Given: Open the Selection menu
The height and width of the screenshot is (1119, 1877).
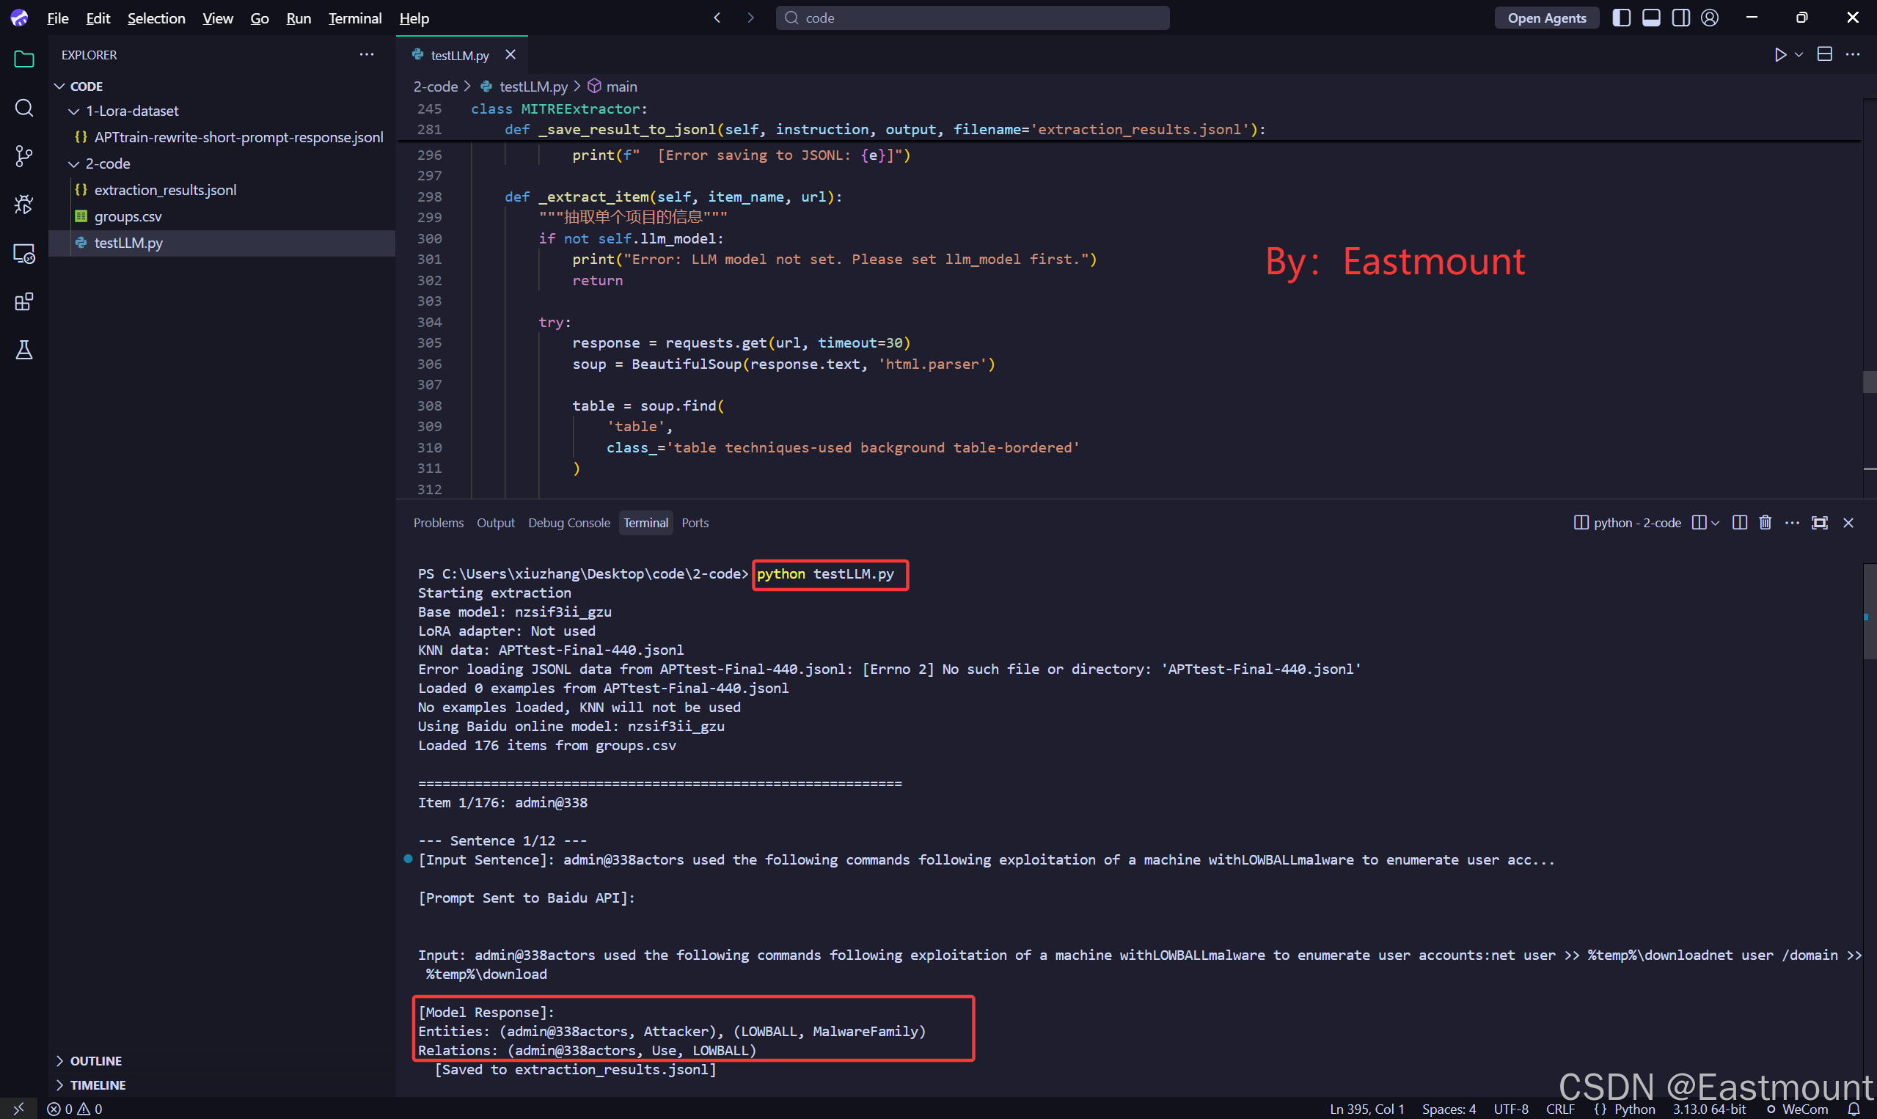Looking at the screenshot, I should [x=156, y=18].
